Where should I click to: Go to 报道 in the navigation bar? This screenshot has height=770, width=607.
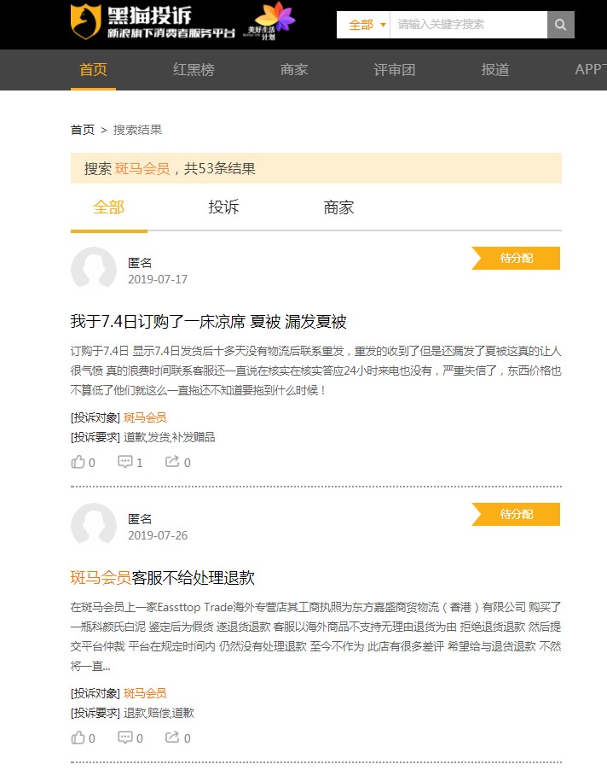[x=494, y=70]
